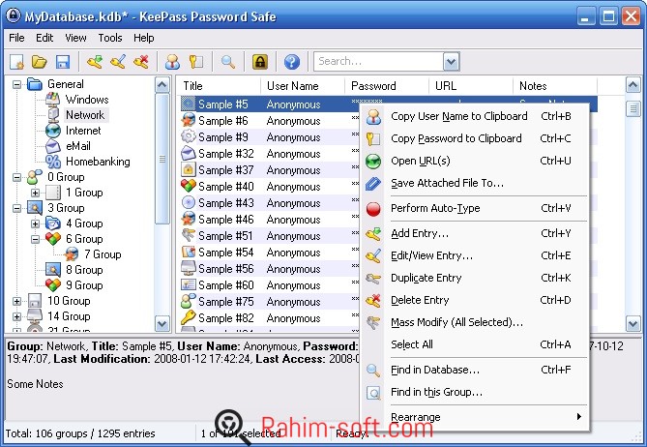Click Copy Password toolbar icon

[195, 62]
